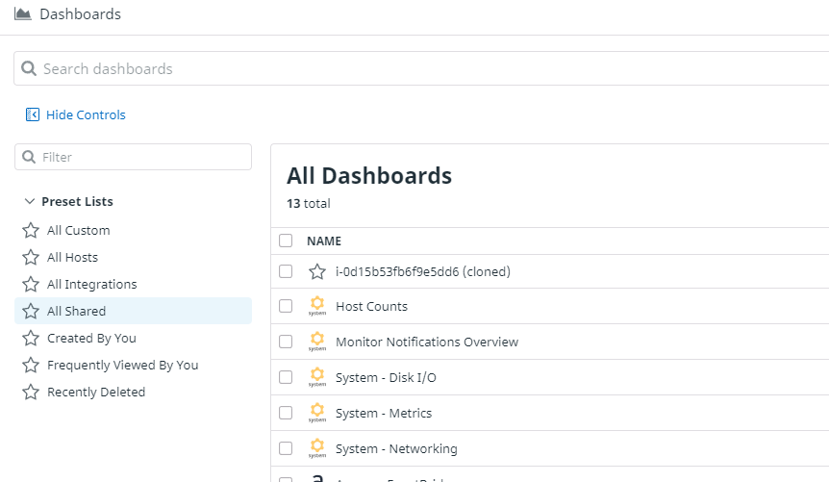This screenshot has height=482, width=829.
Task: Click the Hide Controls link
Action: click(86, 114)
